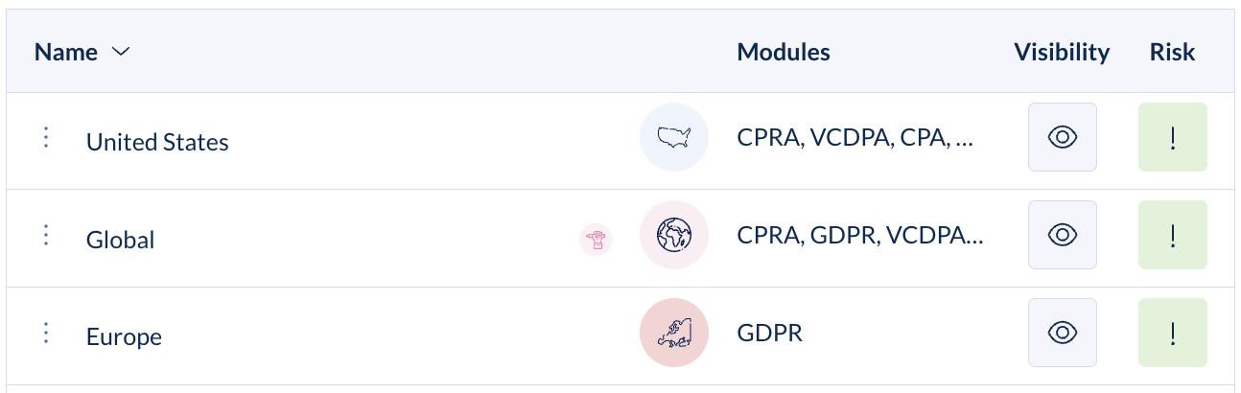Toggle visibility eye for the Global row
This screenshot has width=1241, height=393.
tap(1062, 235)
